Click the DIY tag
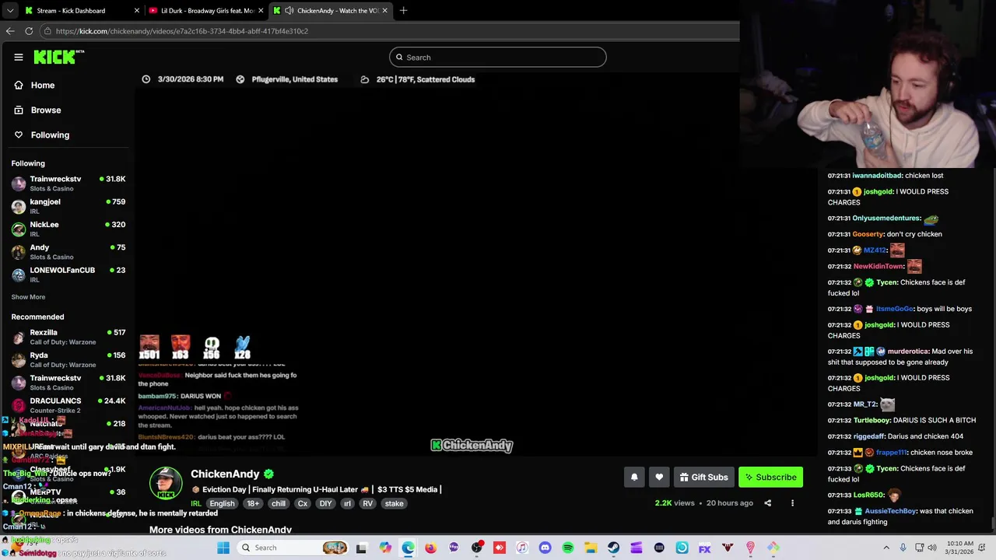Screen dimensions: 996x560 click(x=326, y=503)
